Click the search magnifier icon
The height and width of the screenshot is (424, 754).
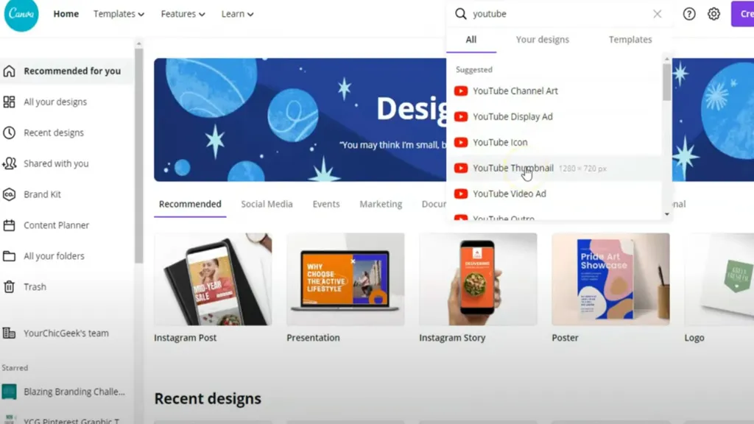click(x=461, y=14)
